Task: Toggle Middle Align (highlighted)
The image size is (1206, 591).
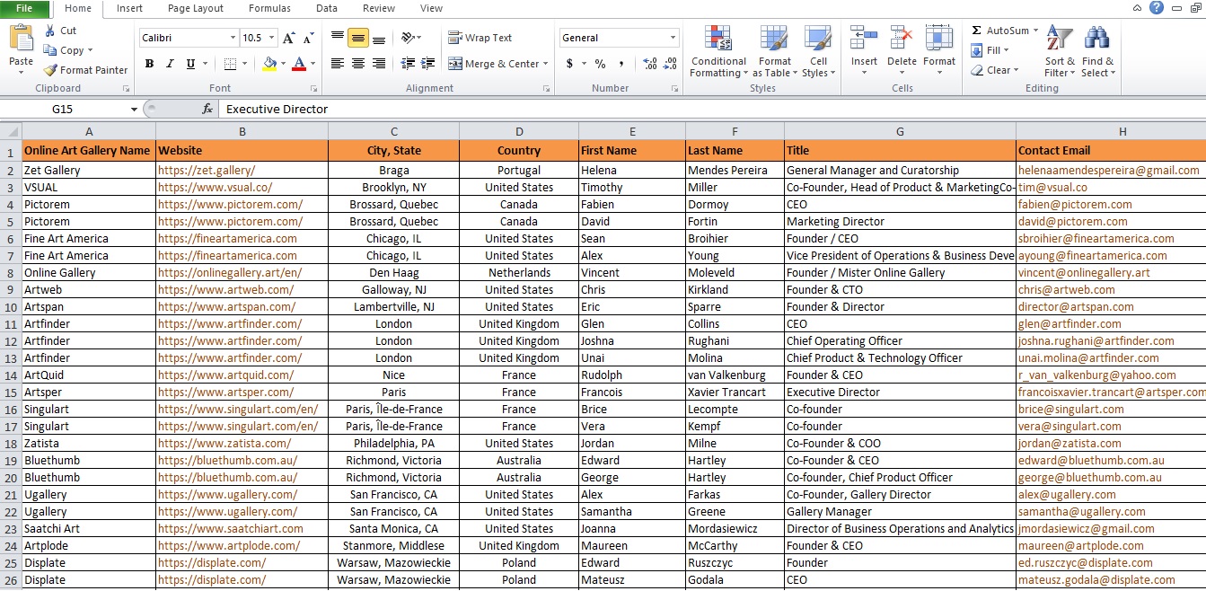Action: tap(358, 38)
